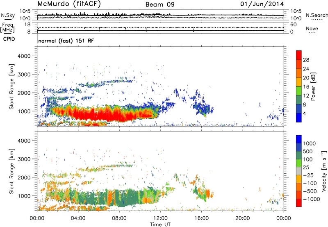
Task: Click '3000' on the velocity panel axis
Action: (24, 159)
